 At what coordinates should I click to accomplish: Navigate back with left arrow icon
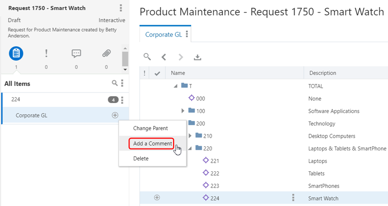164,57
